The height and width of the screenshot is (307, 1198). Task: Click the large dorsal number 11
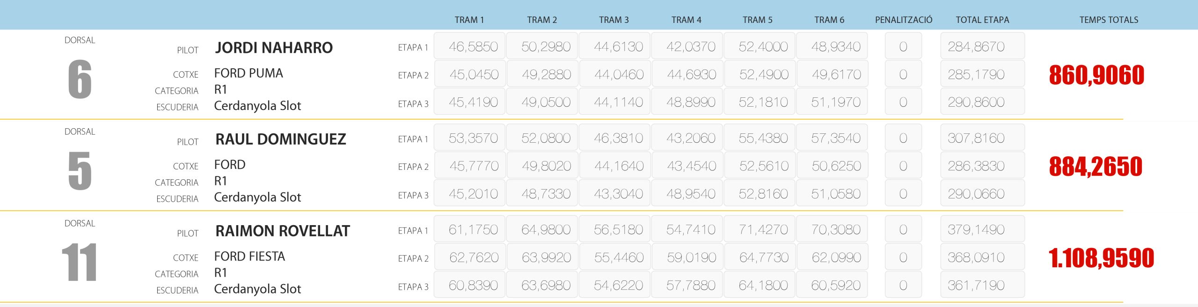(80, 262)
